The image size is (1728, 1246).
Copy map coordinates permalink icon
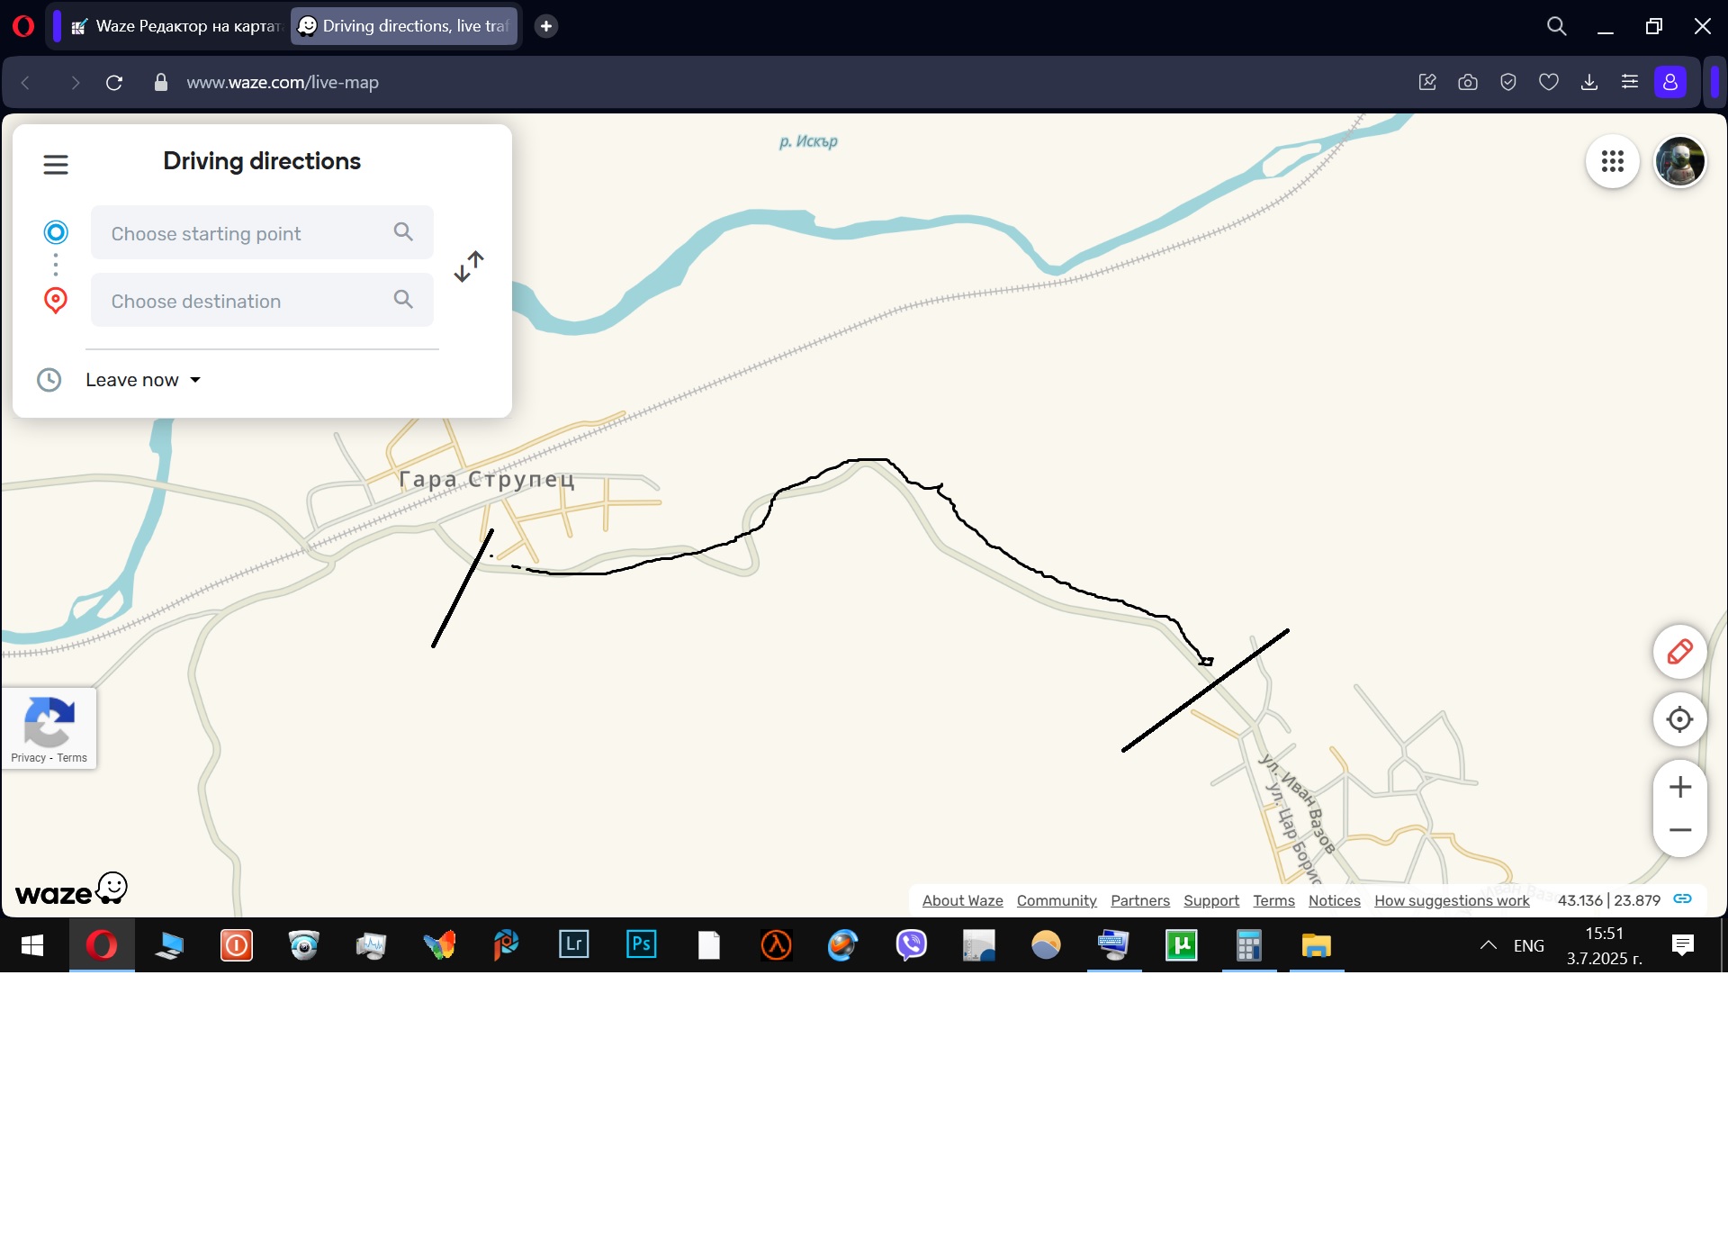(x=1682, y=899)
